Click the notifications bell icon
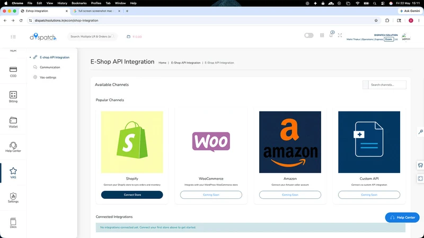 [331, 35]
